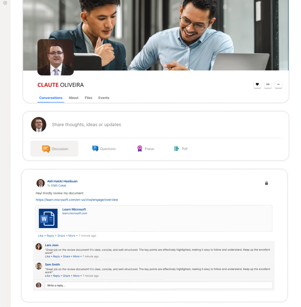Select the Discussion post type icon
The width and height of the screenshot is (301, 307).
click(46, 149)
